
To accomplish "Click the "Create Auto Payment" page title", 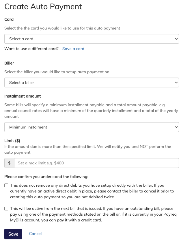I will coord(43,7).
